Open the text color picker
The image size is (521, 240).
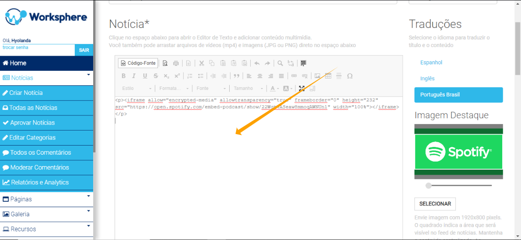pyautogui.click(x=274, y=89)
